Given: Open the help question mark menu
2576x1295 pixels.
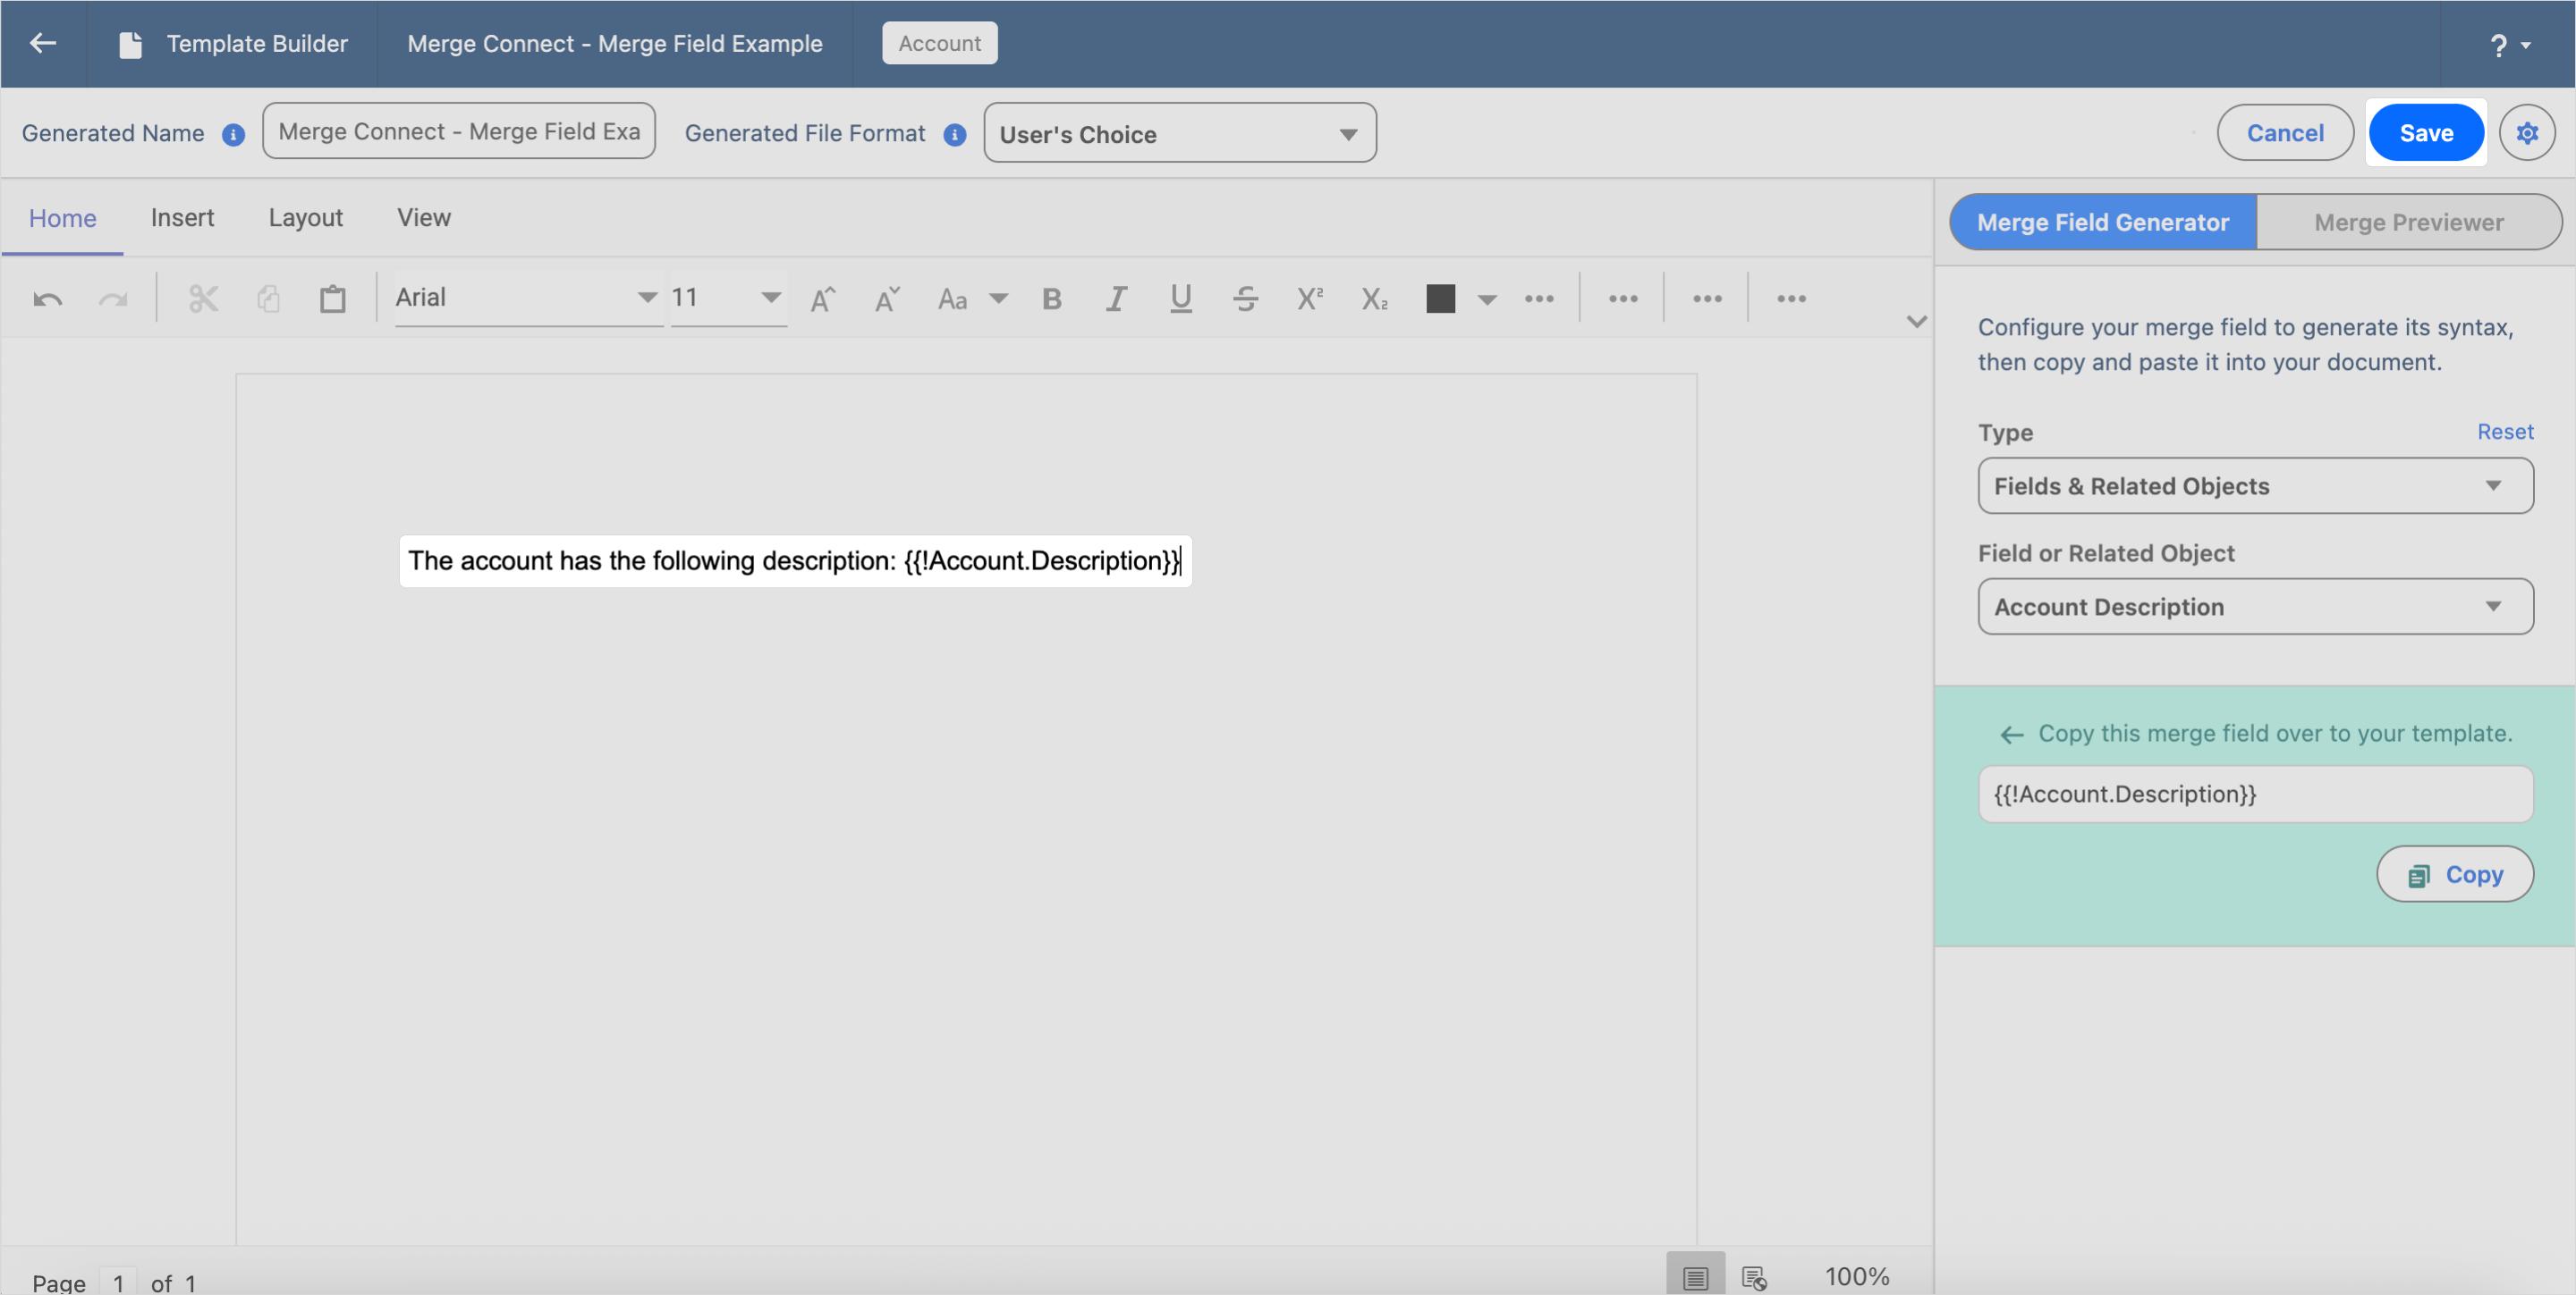Looking at the screenshot, I should [x=2509, y=45].
